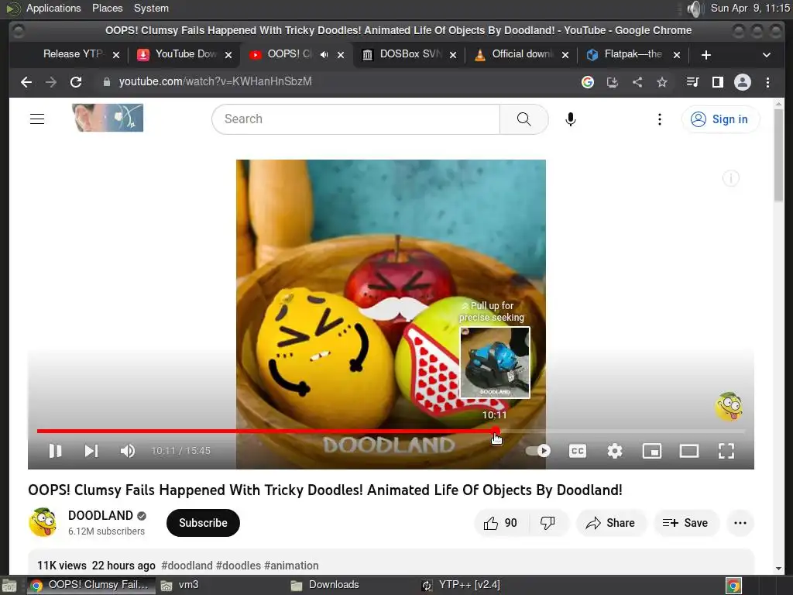
Task: Open the video info card icon
Action: click(731, 178)
